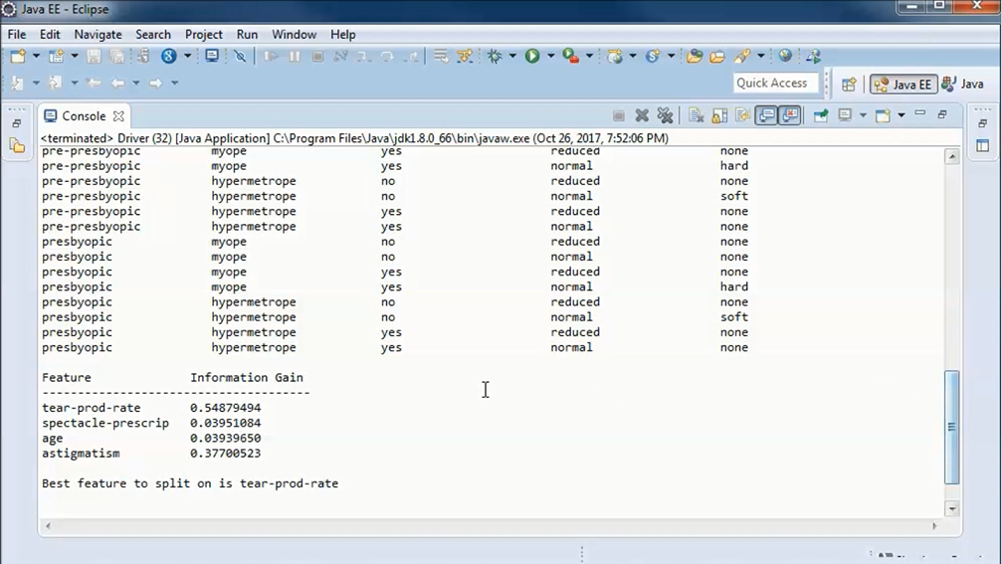Click Remove All Terminated Launches double-X icon

[x=666, y=115]
